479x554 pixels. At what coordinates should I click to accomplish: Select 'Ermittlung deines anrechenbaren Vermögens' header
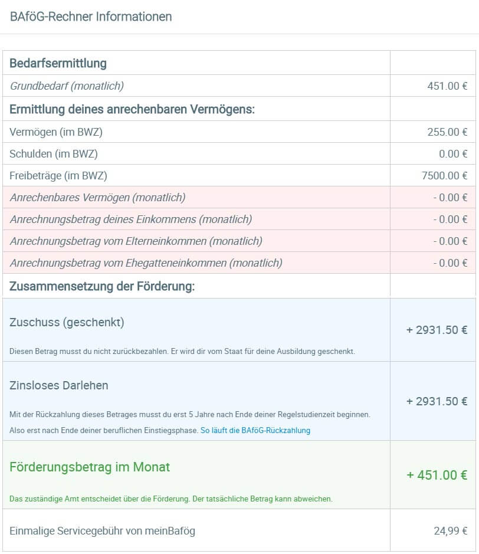(x=132, y=109)
